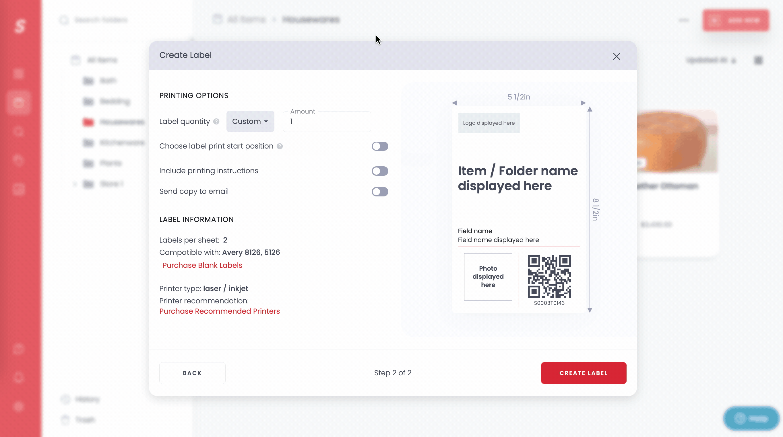Turn on Include printing instructions
This screenshot has height=437, width=783.
[x=380, y=171]
